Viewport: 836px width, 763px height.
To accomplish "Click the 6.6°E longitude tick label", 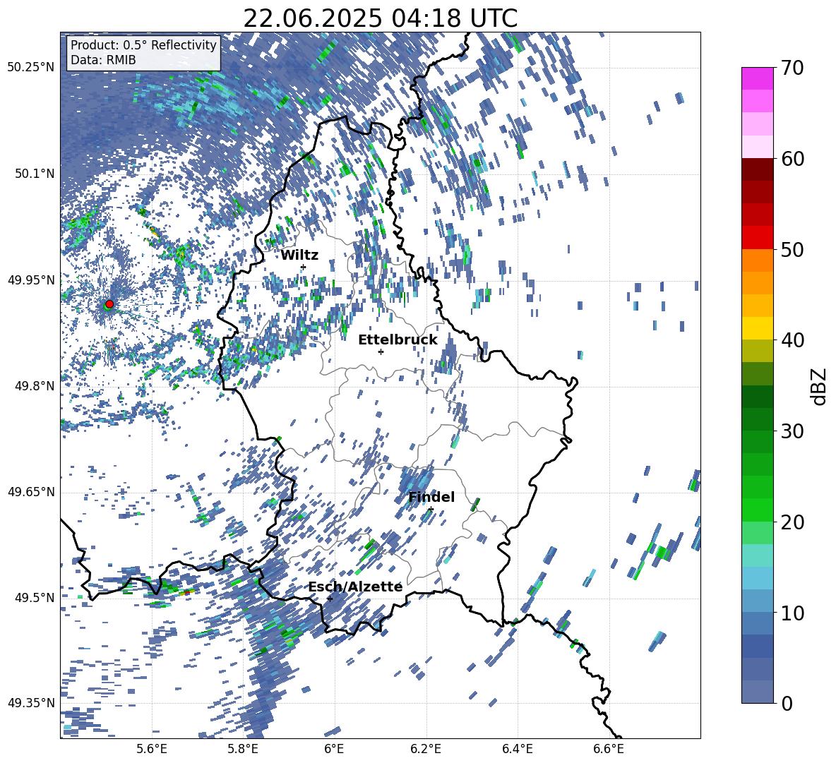I will point(609,750).
